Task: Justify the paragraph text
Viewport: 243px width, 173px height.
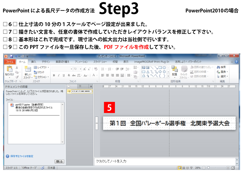Action: coord(117,75)
